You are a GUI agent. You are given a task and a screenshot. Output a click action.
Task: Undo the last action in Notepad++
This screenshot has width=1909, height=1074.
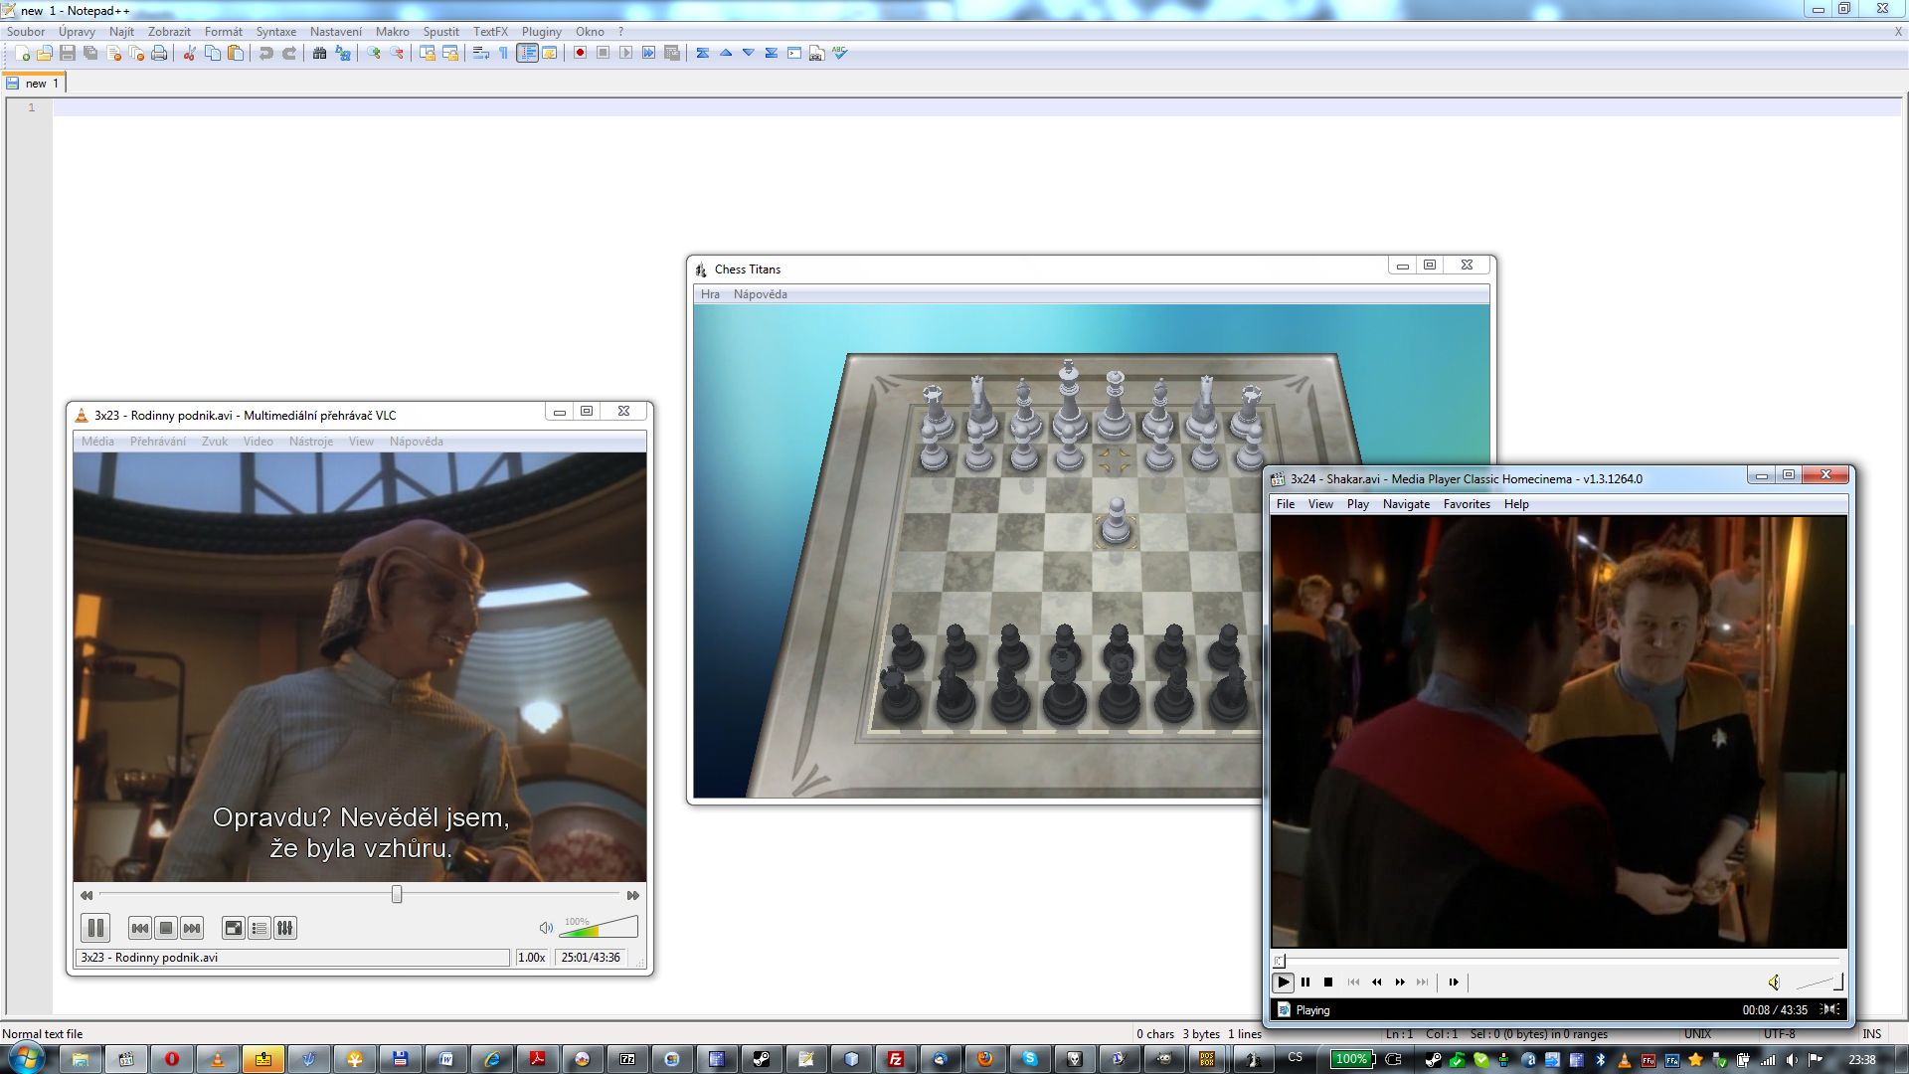(265, 54)
